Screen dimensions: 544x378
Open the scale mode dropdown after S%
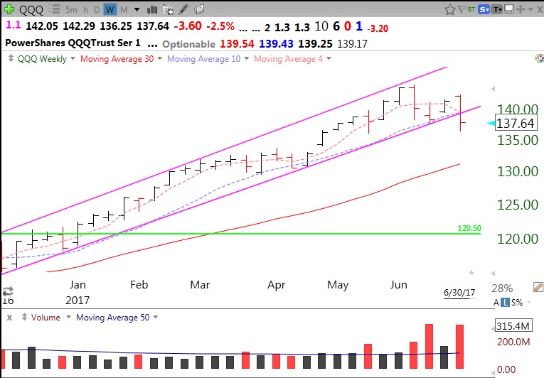coord(529,303)
